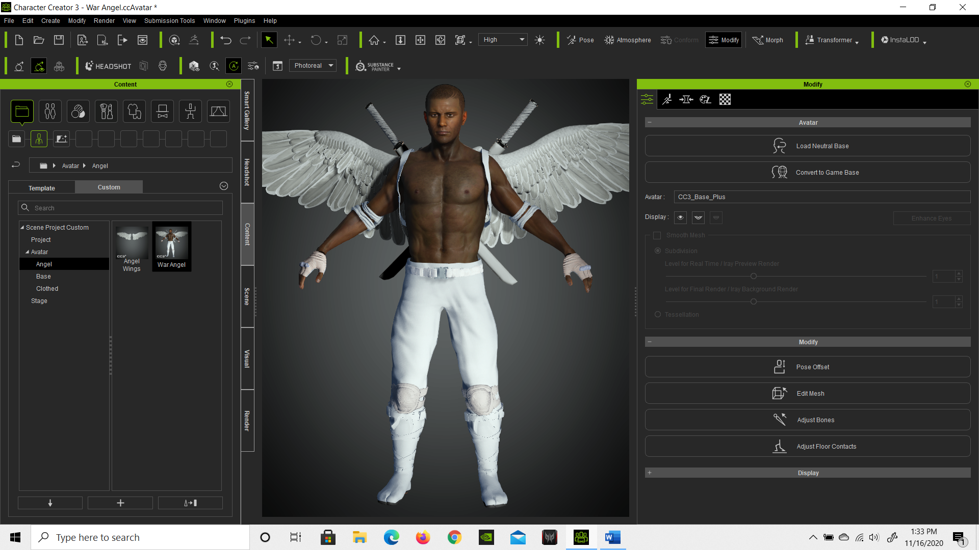Click the Undo arrow in the toolbar
The width and height of the screenshot is (979, 550).
click(226, 40)
